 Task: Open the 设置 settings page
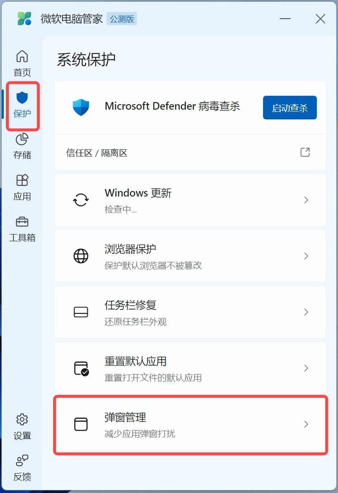tap(22, 427)
